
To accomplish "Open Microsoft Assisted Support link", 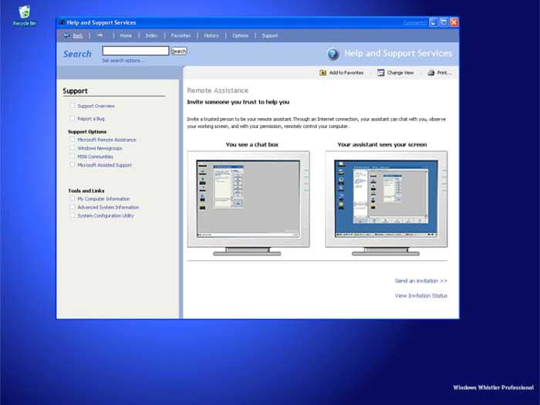I will (105, 165).
